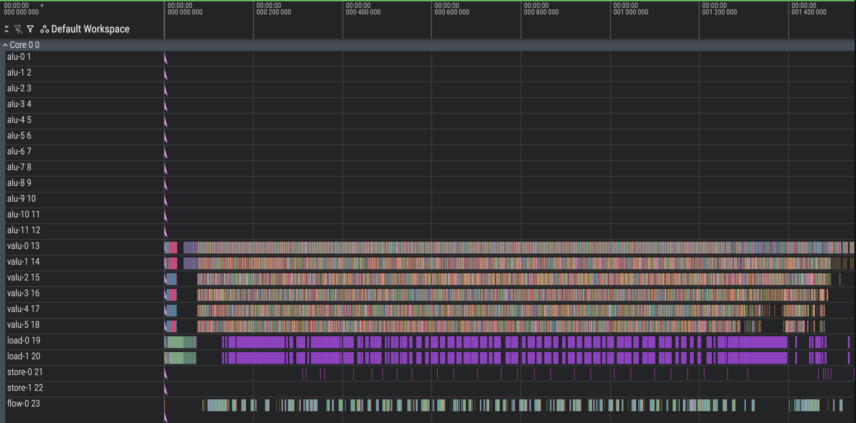
Task: Click the collapse all tracks icon
Action: click(7, 29)
